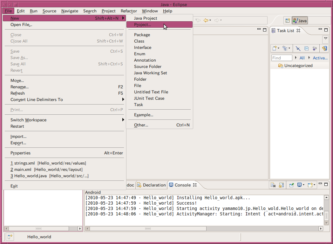
Task: Open the Categorized presentation dropdown arrow
Action: click(289, 48)
